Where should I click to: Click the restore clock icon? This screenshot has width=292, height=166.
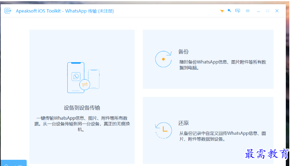point(164,130)
